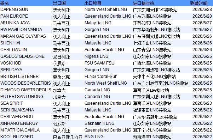Click Sakhalin II LNG project cell
The height and width of the screenshot is (140, 213).
point(99,123)
